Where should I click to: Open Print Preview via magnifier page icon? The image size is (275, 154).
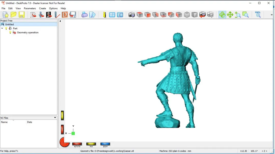coord(92,15)
